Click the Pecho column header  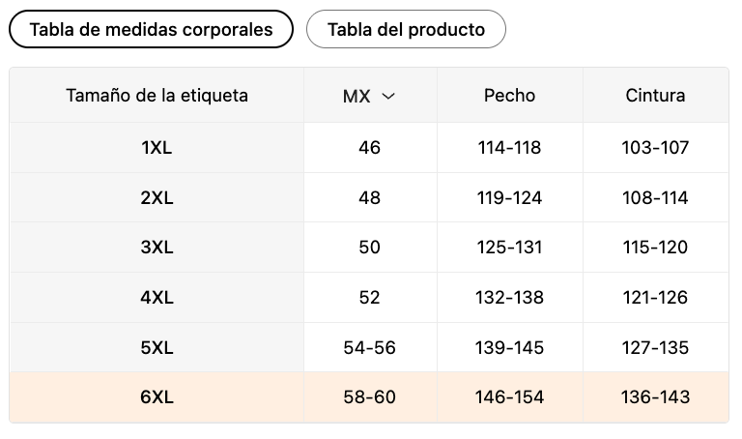[x=509, y=95]
